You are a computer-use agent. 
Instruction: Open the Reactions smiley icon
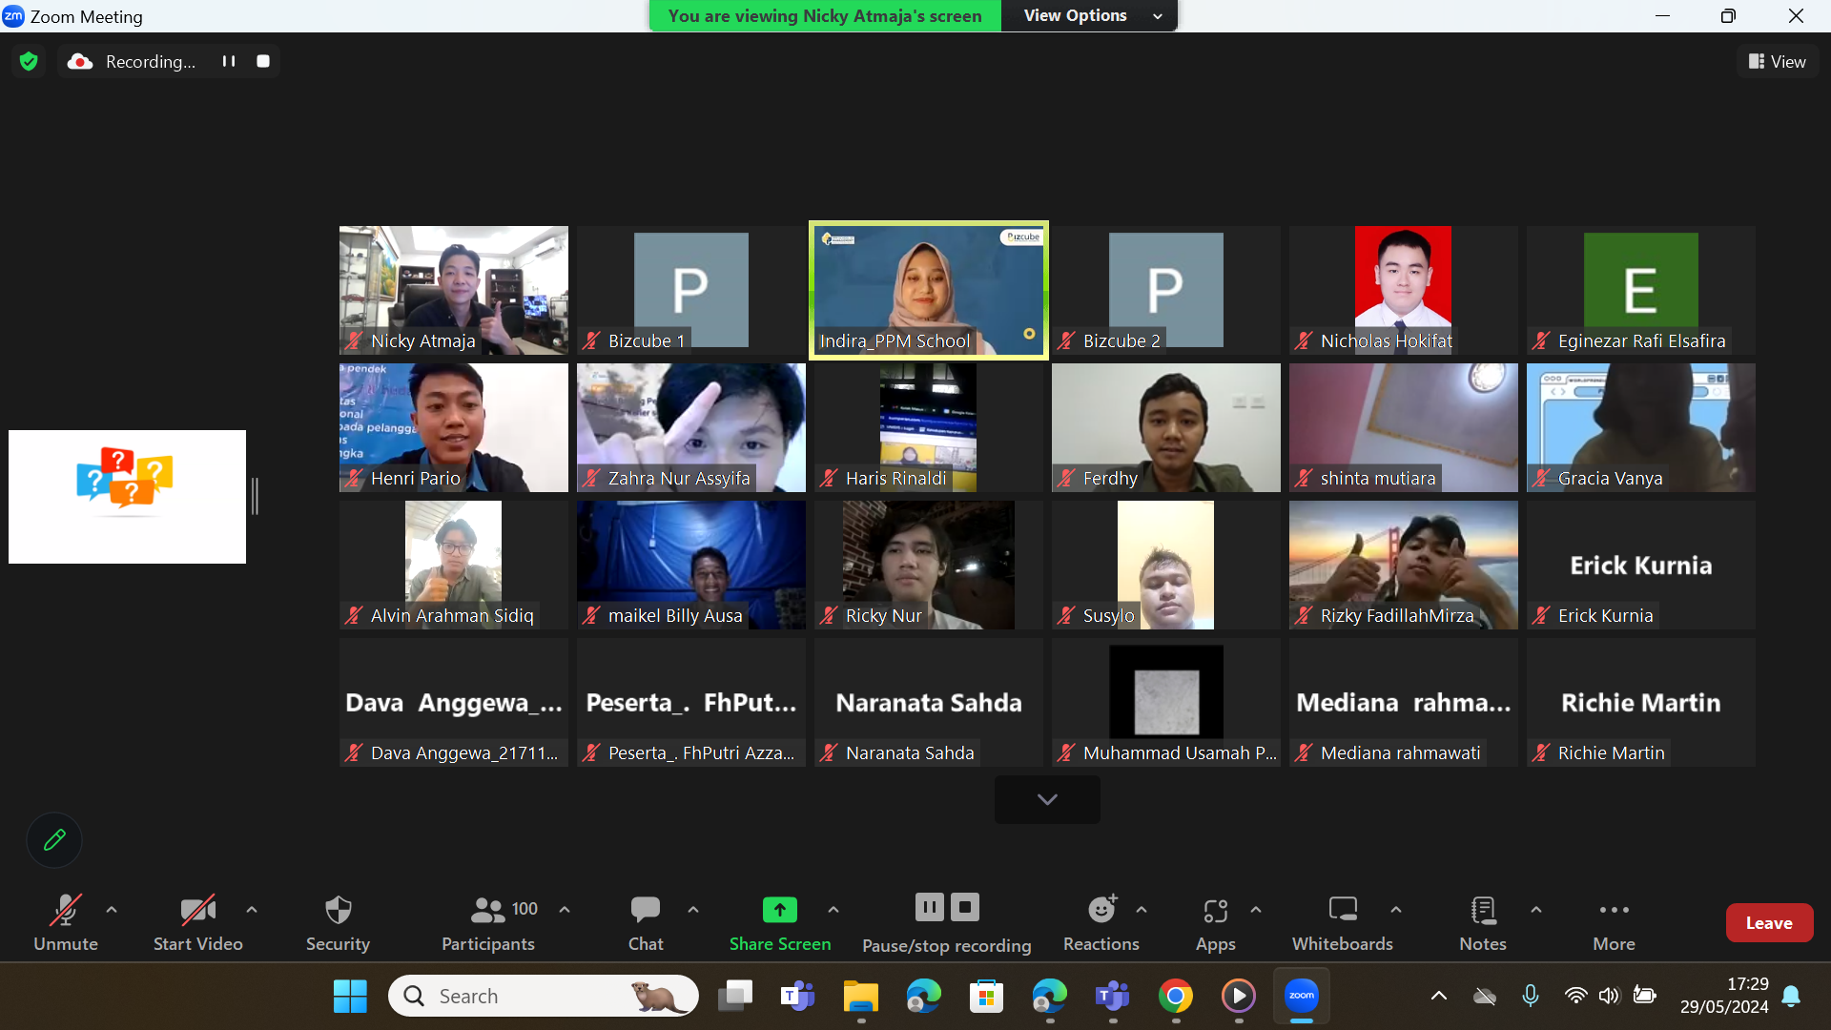tap(1101, 911)
